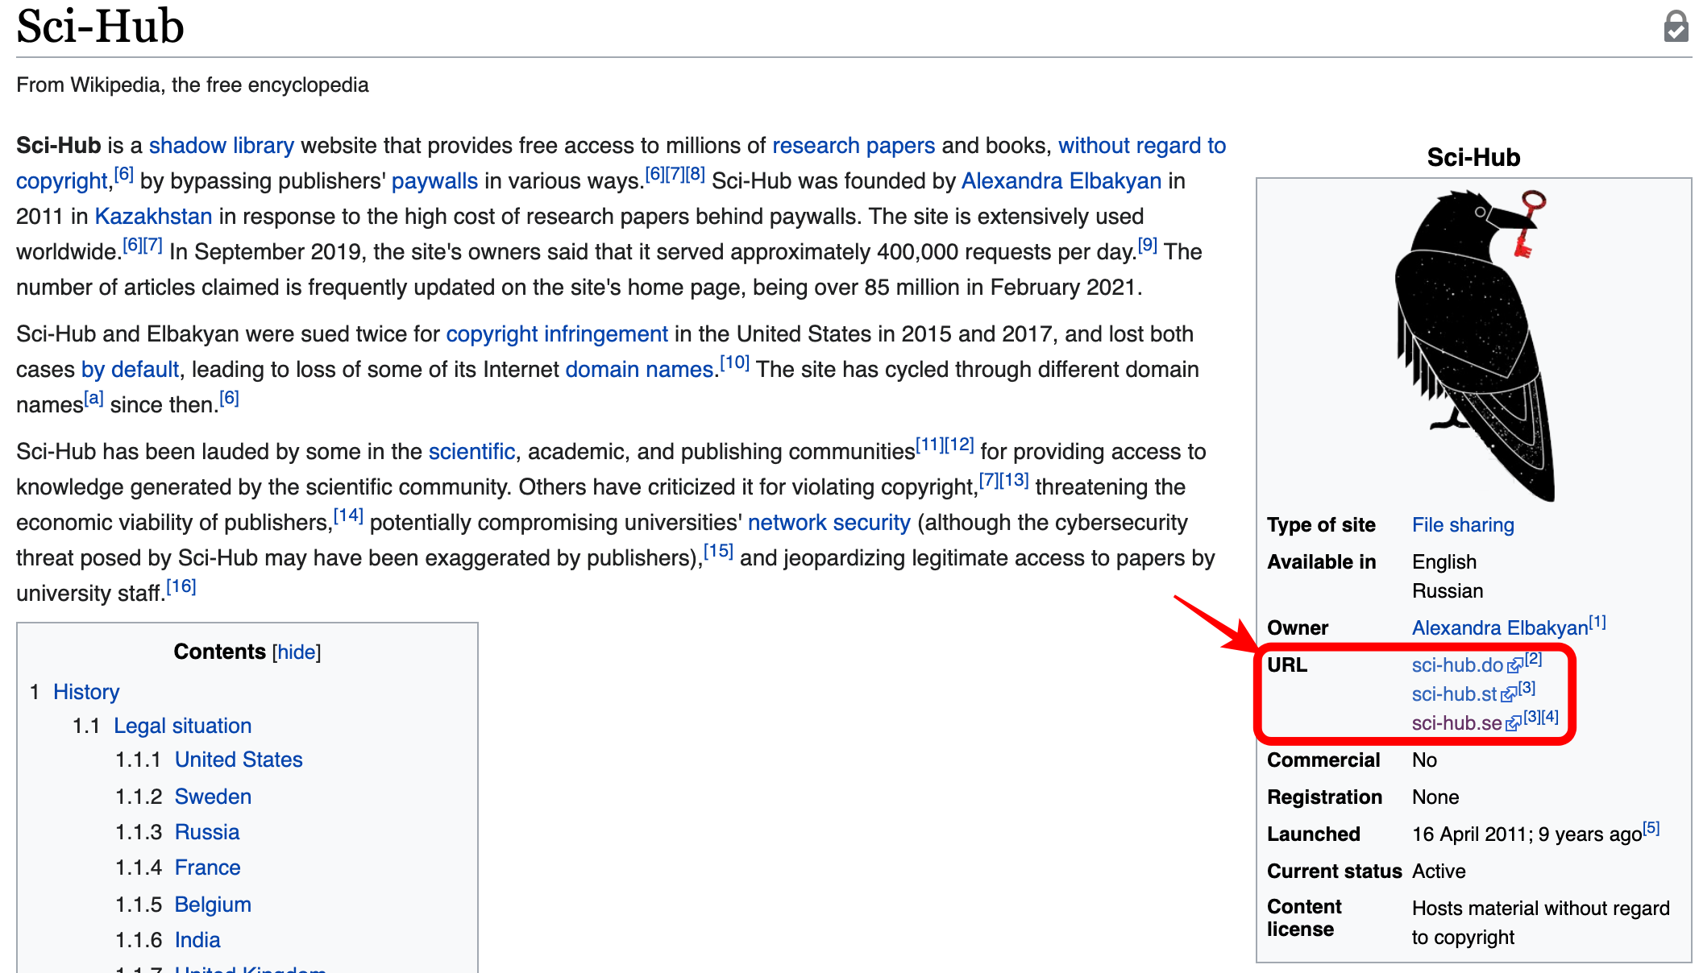This screenshot has height=973, width=1699.
Task: Open the Alexandra Elbakyan link in the intro
Action: point(1061,181)
